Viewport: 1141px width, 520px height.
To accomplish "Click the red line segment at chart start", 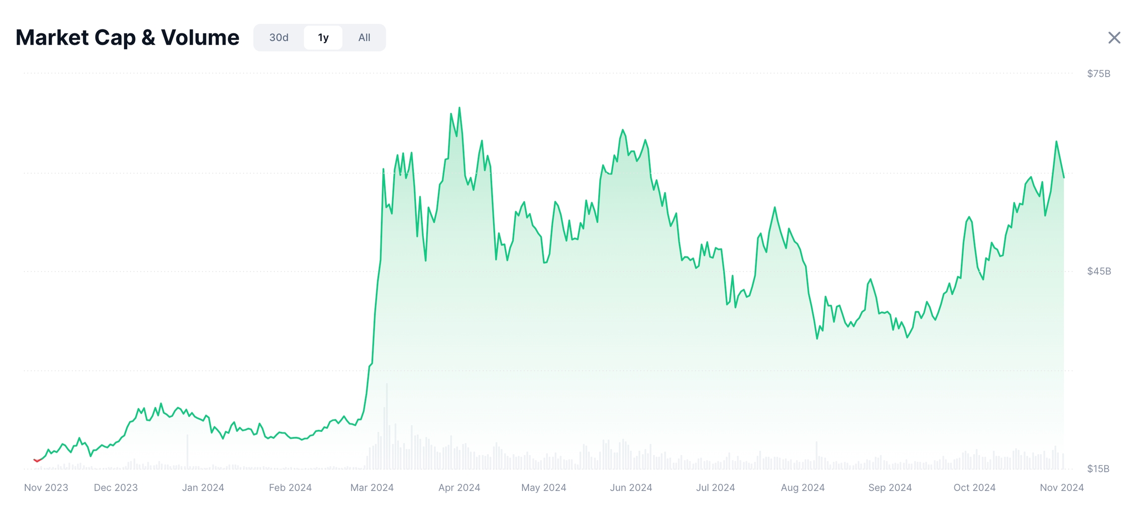I will (36, 461).
